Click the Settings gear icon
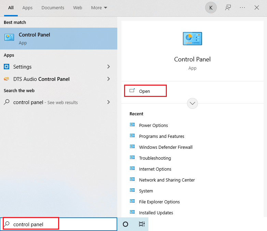 pyautogui.click(x=6, y=67)
